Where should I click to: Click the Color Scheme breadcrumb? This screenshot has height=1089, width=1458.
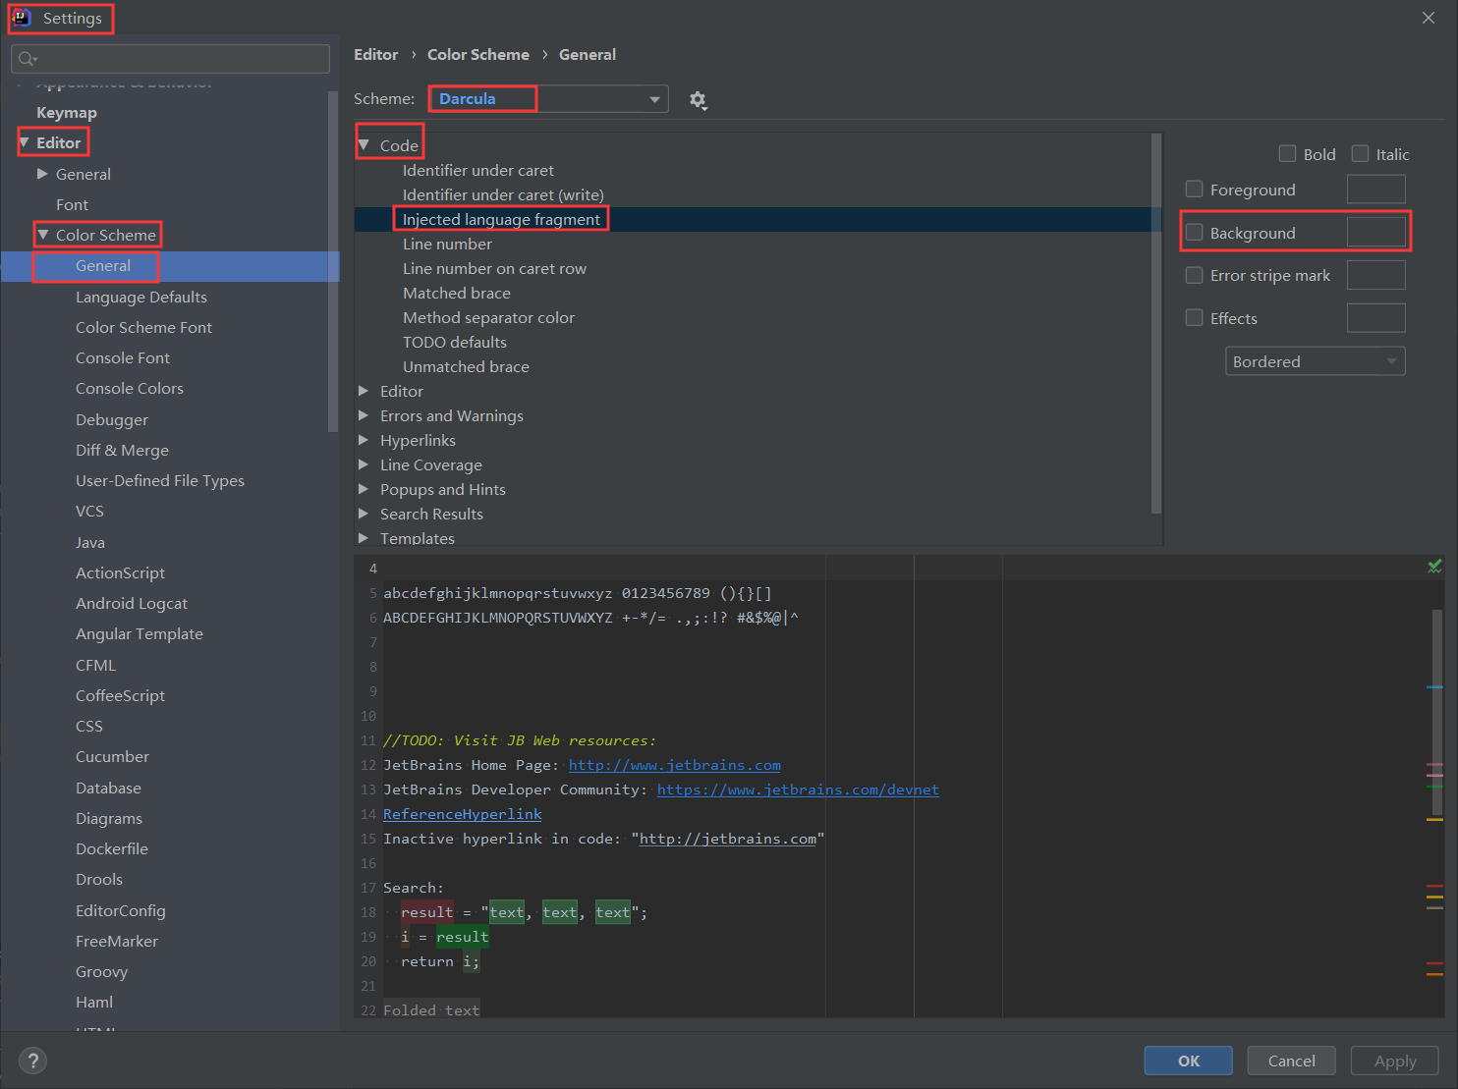pos(478,54)
